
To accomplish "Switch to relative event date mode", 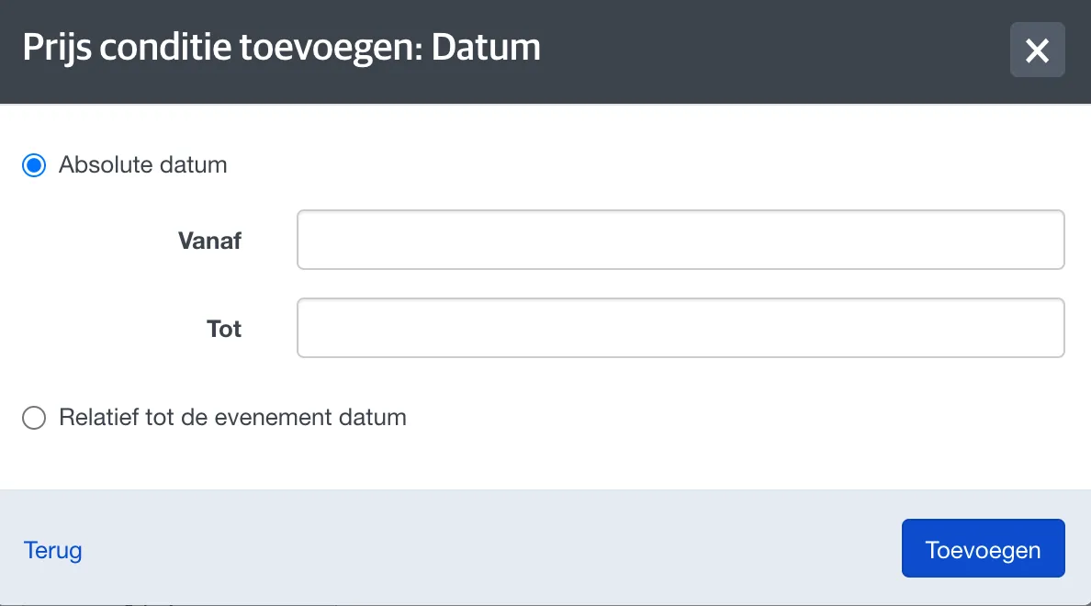I will click(34, 418).
